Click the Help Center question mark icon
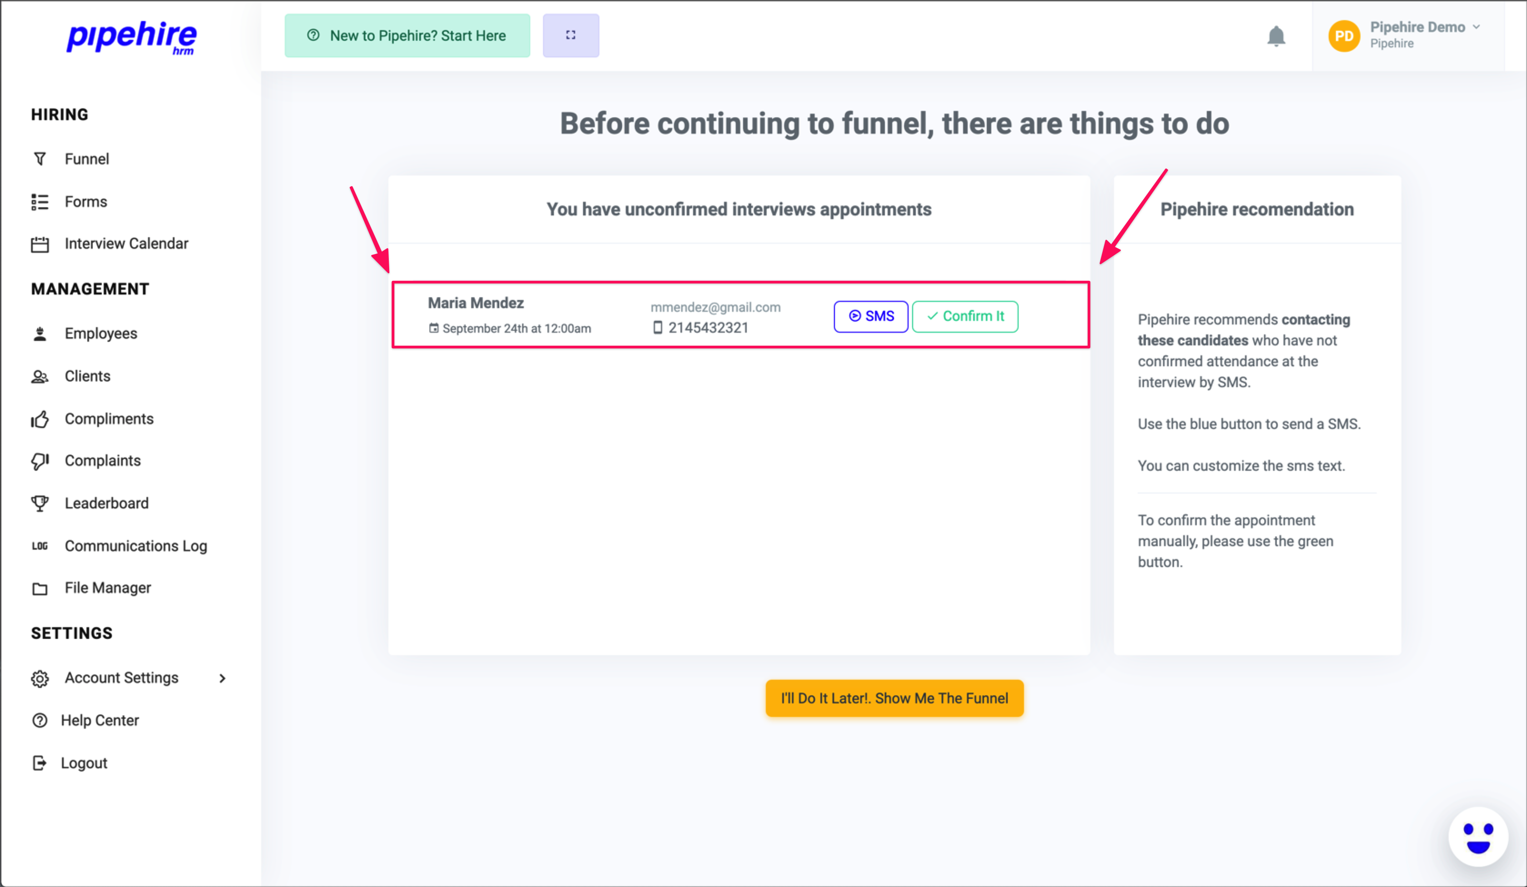This screenshot has height=887, width=1527. pyautogui.click(x=40, y=721)
